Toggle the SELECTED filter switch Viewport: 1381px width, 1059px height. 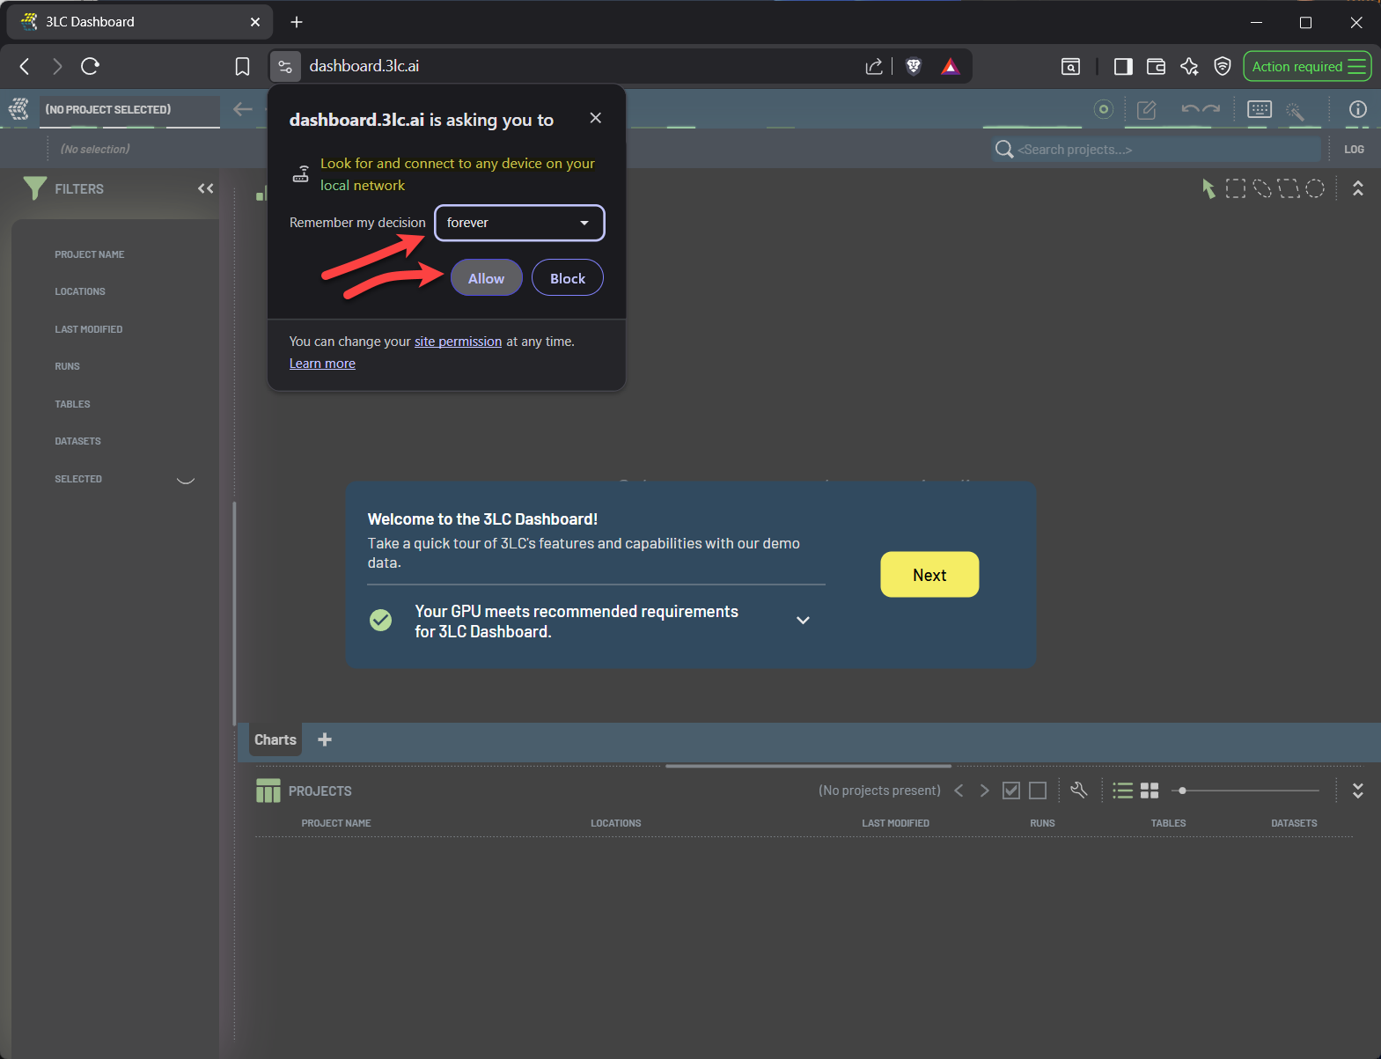186,479
